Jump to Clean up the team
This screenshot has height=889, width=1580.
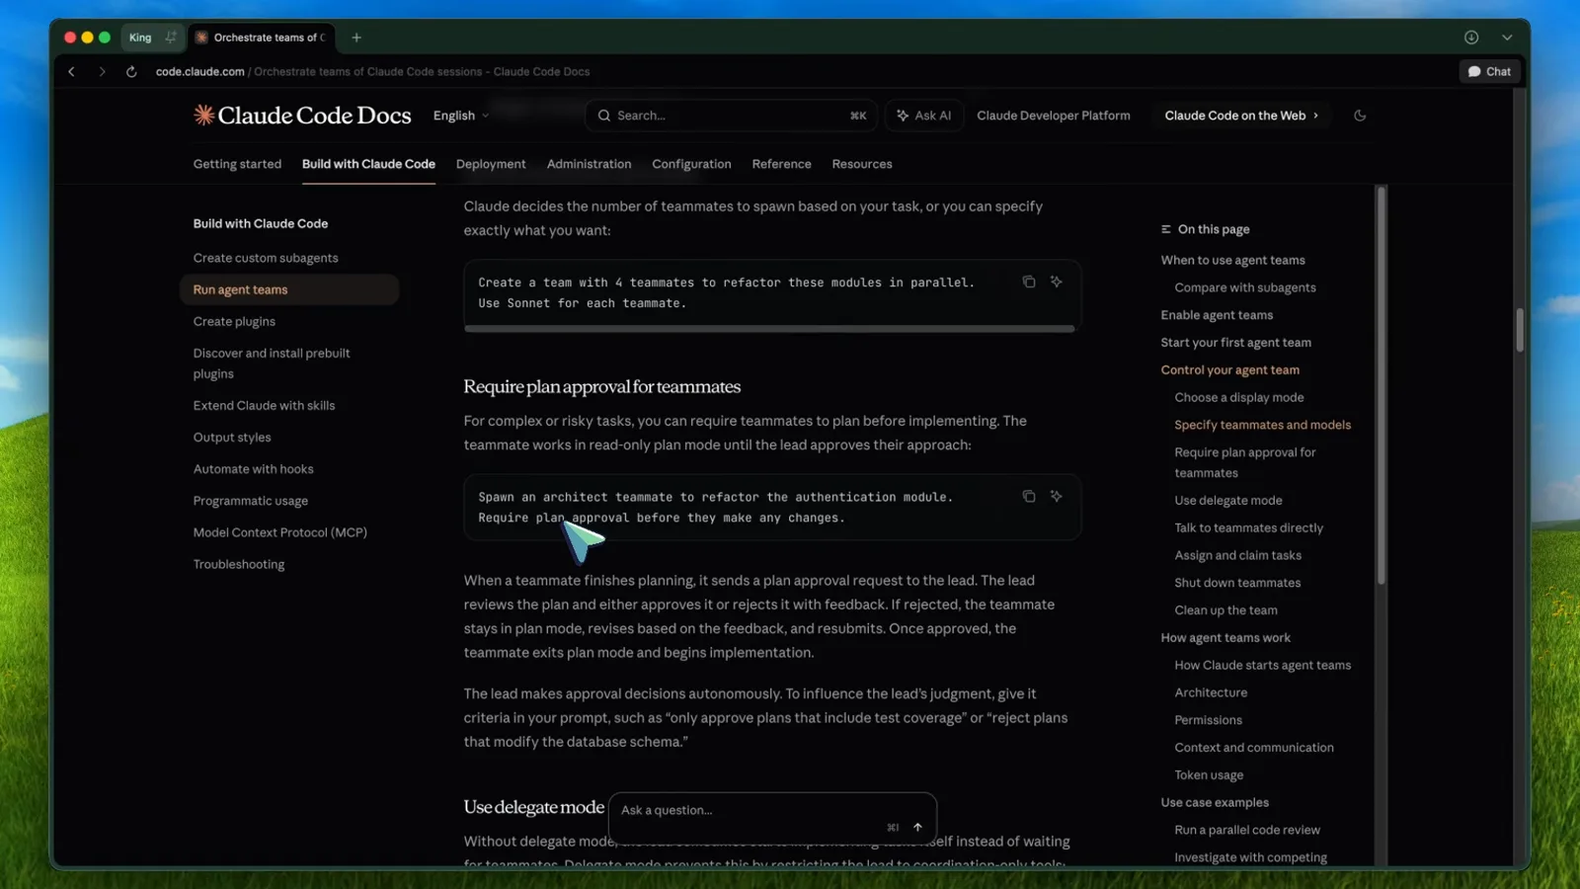1226,610
